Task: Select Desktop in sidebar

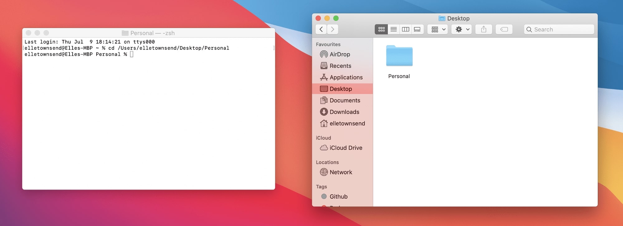Action: coord(342,89)
